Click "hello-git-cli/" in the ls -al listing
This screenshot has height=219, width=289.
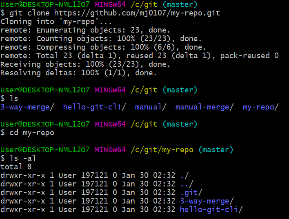[x=211, y=210]
